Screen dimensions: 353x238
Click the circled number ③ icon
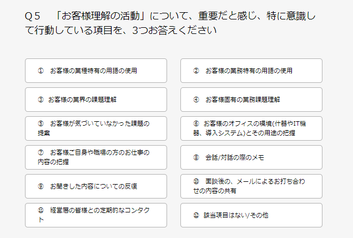[41, 100]
